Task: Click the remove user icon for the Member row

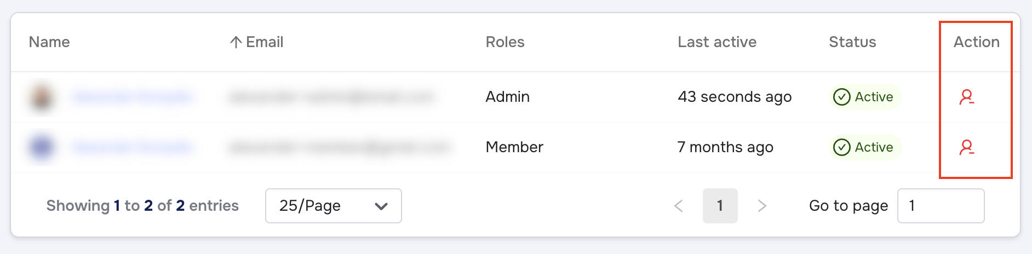Action: click(x=967, y=147)
